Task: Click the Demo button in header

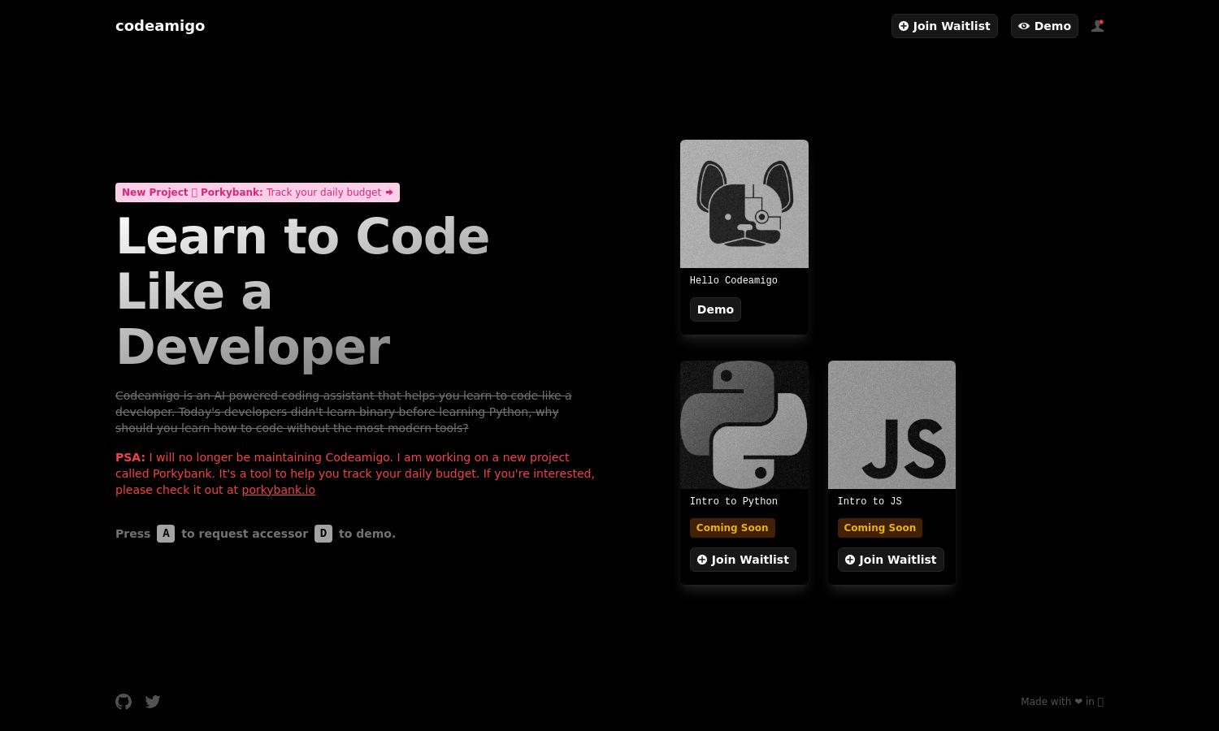Action: (x=1044, y=26)
